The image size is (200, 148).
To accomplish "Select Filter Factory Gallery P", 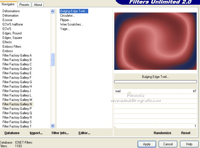I will [17, 109].
